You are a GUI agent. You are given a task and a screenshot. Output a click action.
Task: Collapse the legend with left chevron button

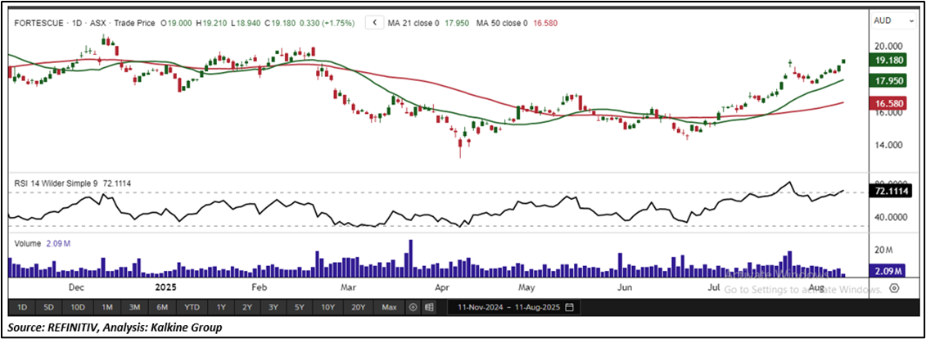[x=374, y=23]
